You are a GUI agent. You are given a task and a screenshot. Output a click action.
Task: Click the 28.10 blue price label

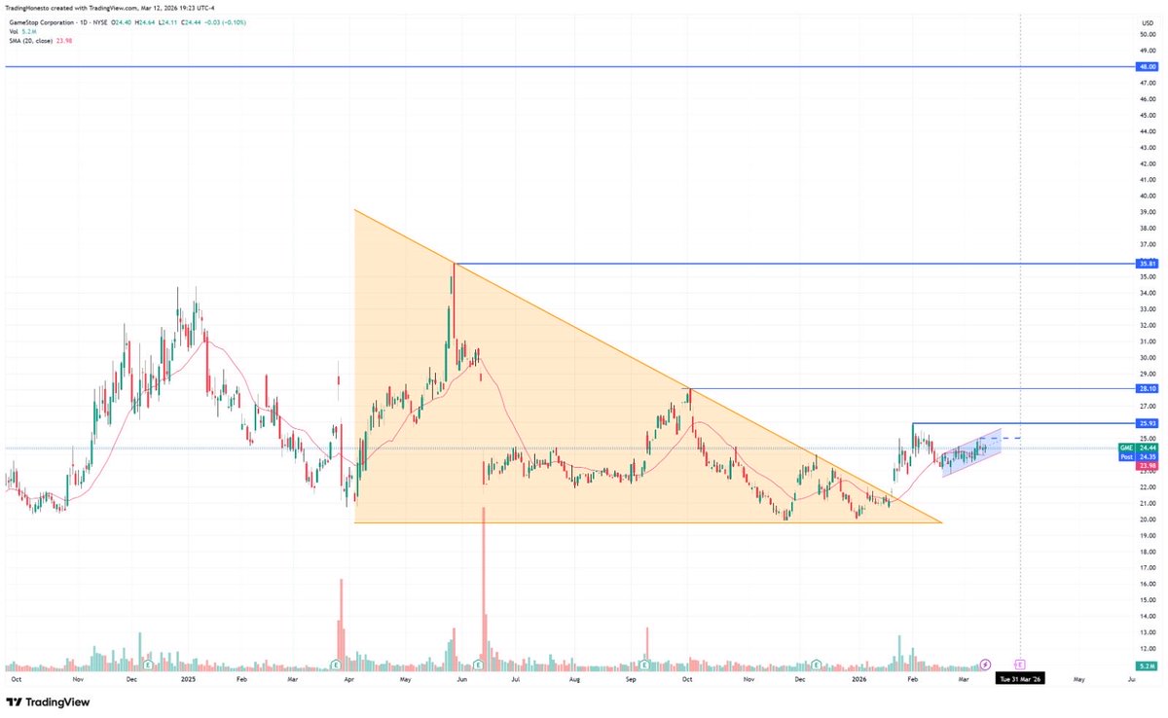click(1146, 388)
